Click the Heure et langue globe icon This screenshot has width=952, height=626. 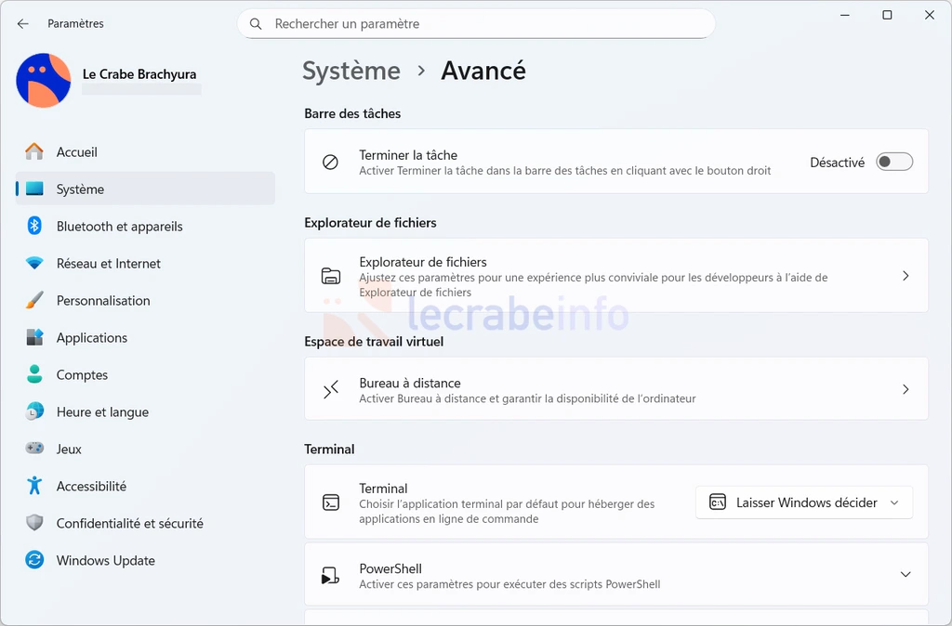34,411
